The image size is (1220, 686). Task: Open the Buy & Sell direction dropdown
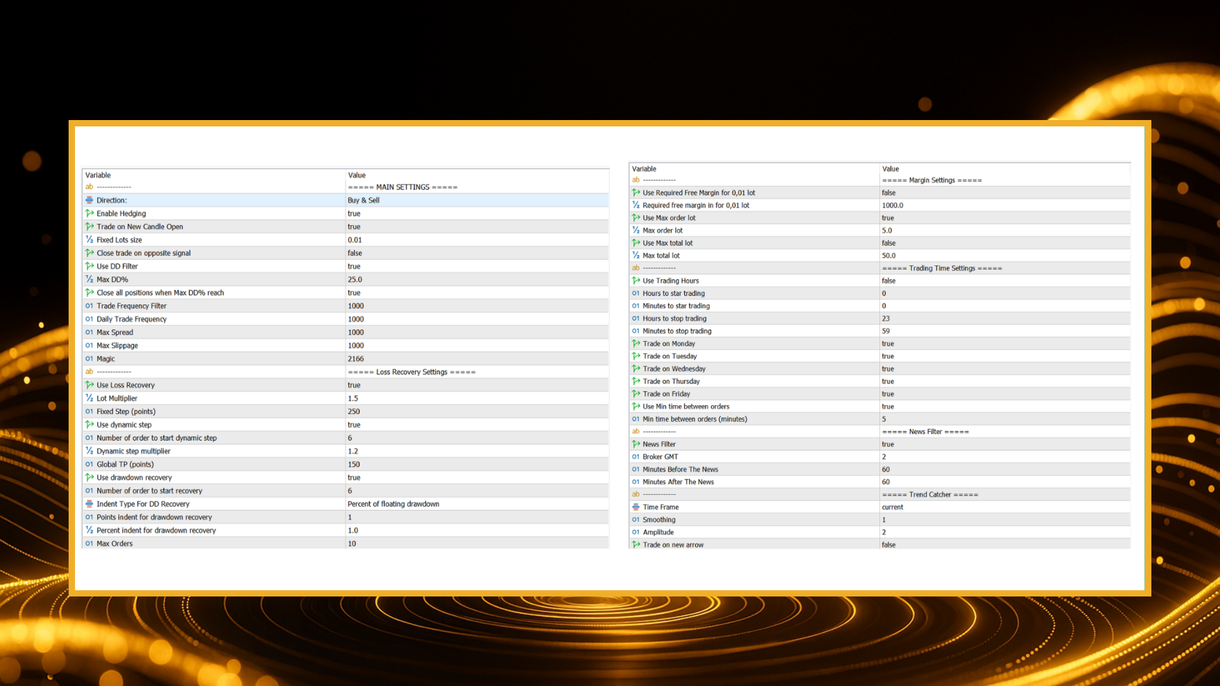tap(363, 200)
